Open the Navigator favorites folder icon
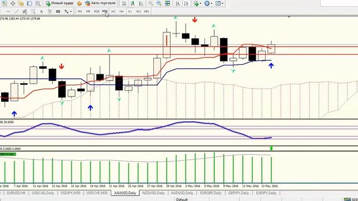The width and height of the screenshot is (358, 201). (x=21, y=3)
